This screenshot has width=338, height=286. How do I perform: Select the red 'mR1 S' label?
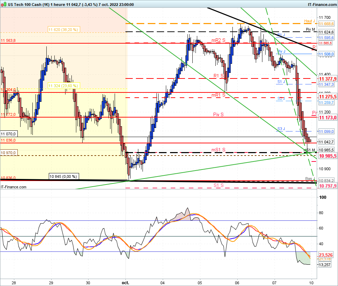coord(218,95)
